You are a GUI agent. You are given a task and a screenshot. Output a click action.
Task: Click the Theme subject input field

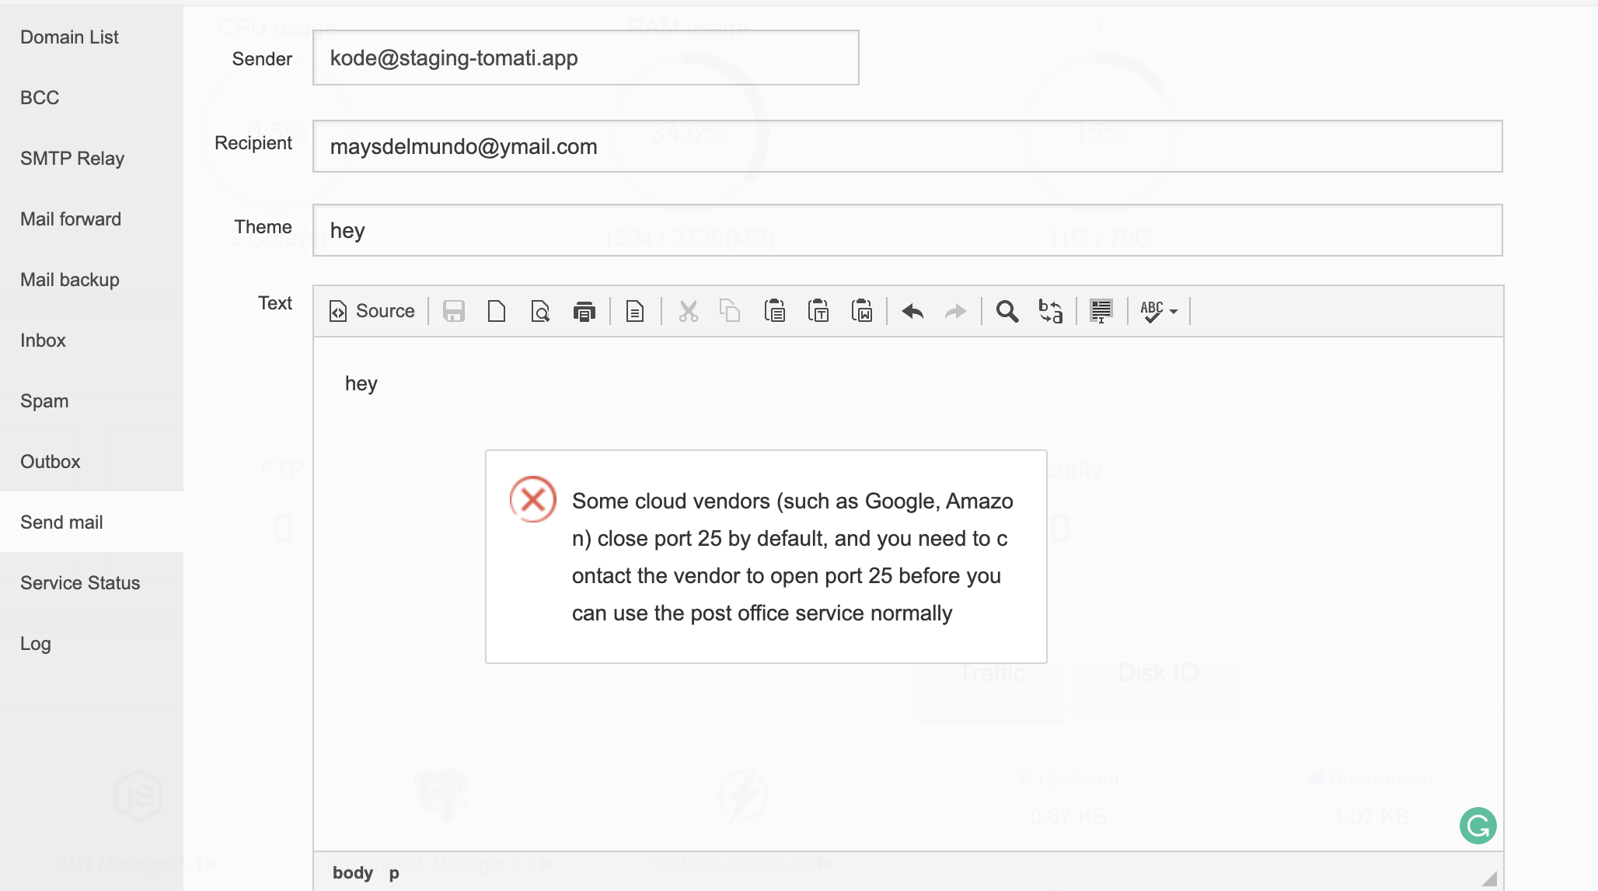(x=907, y=230)
